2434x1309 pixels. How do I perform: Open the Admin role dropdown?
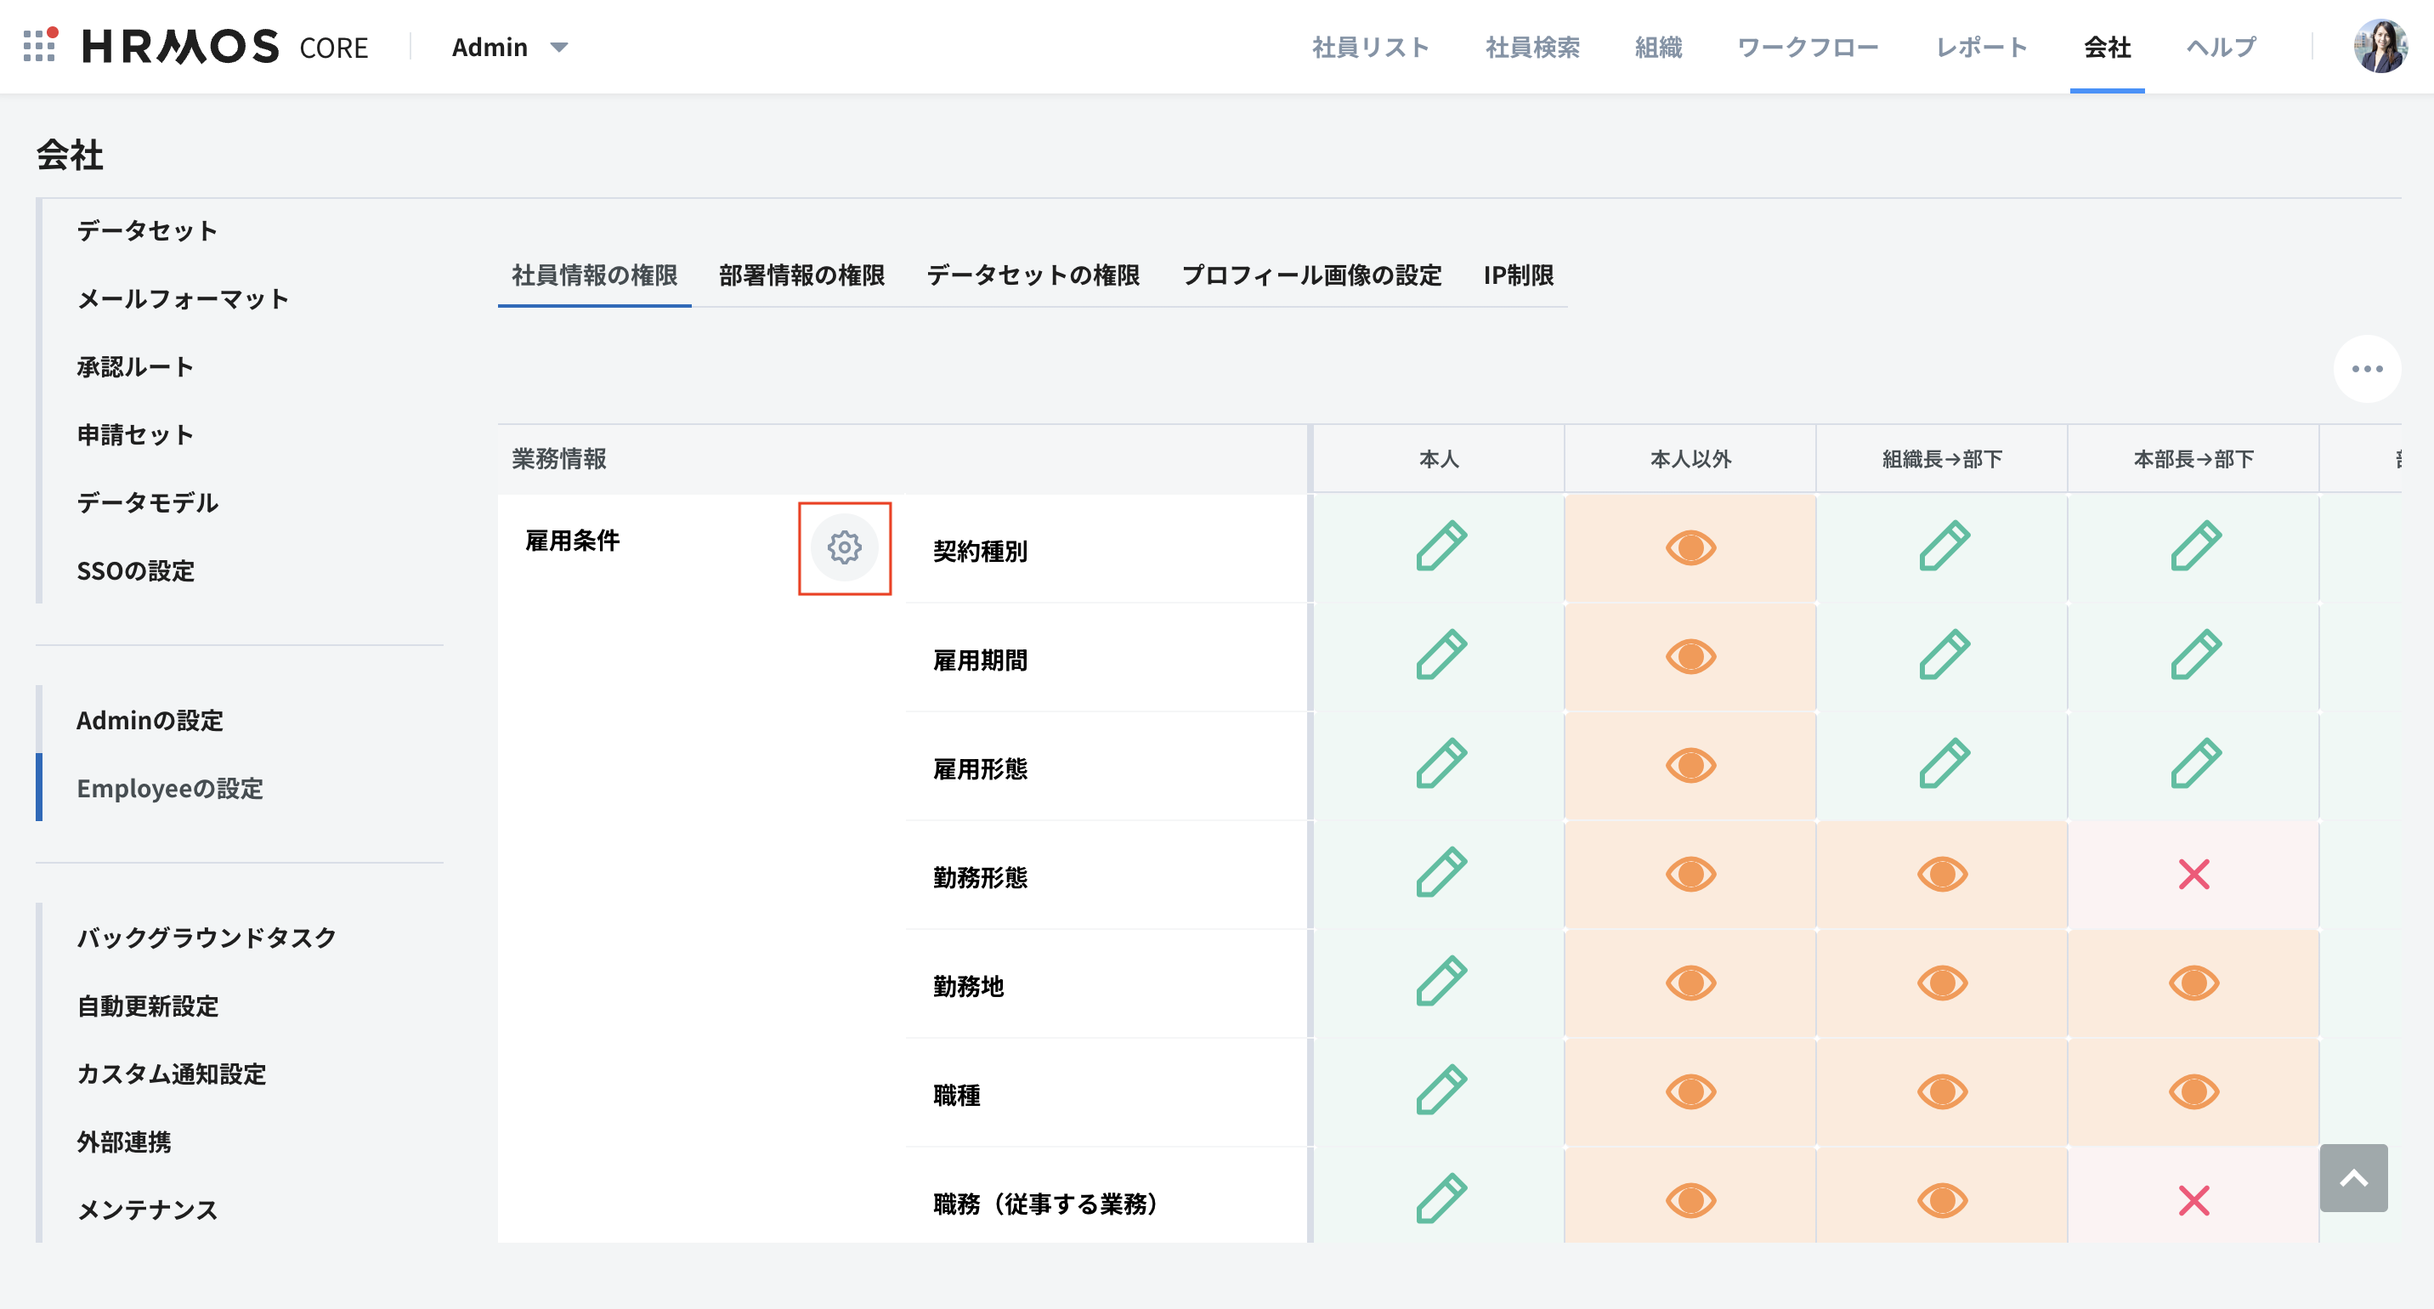510,48
